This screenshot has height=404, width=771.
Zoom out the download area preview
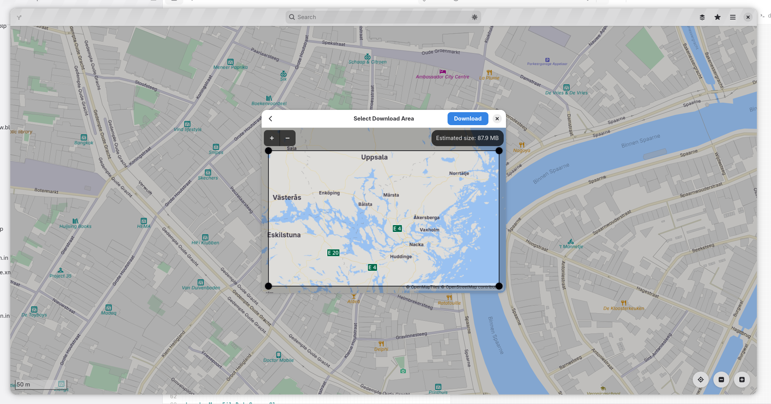(288, 138)
